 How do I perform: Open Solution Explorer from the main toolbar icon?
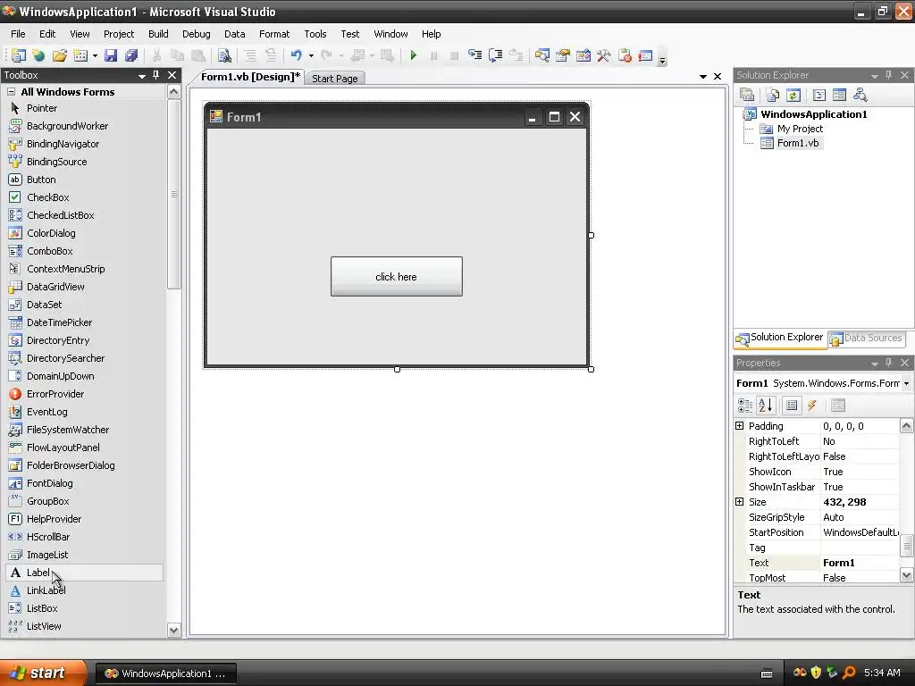pos(542,55)
